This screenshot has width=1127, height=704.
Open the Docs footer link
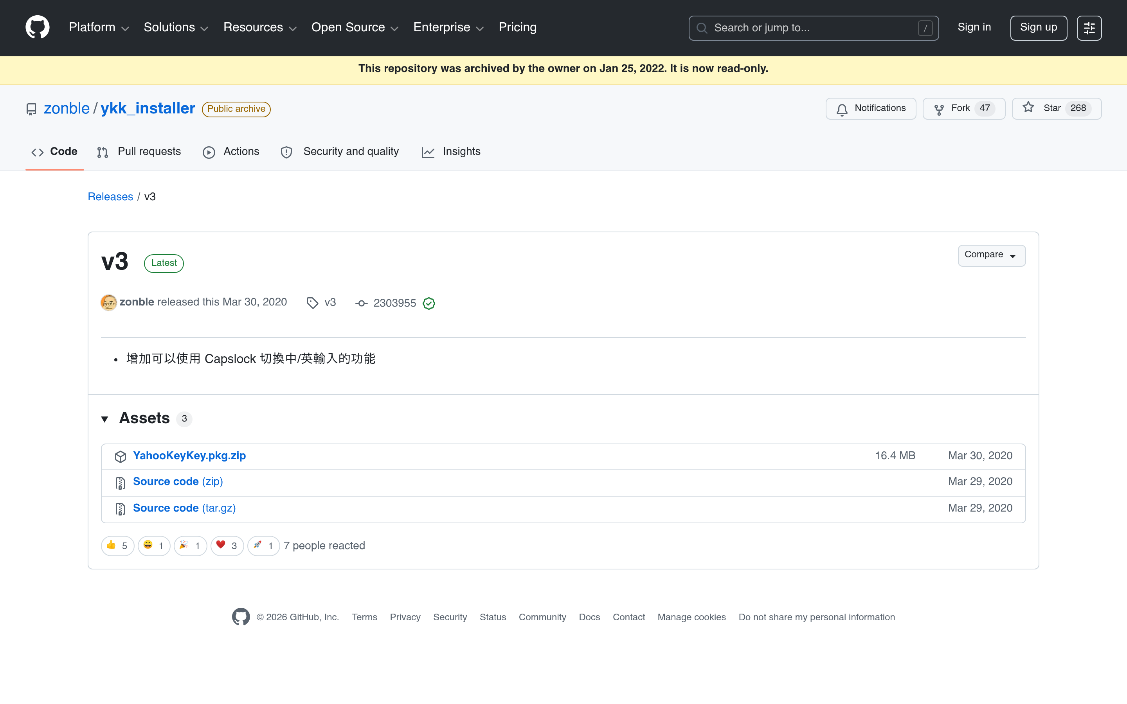click(x=589, y=618)
